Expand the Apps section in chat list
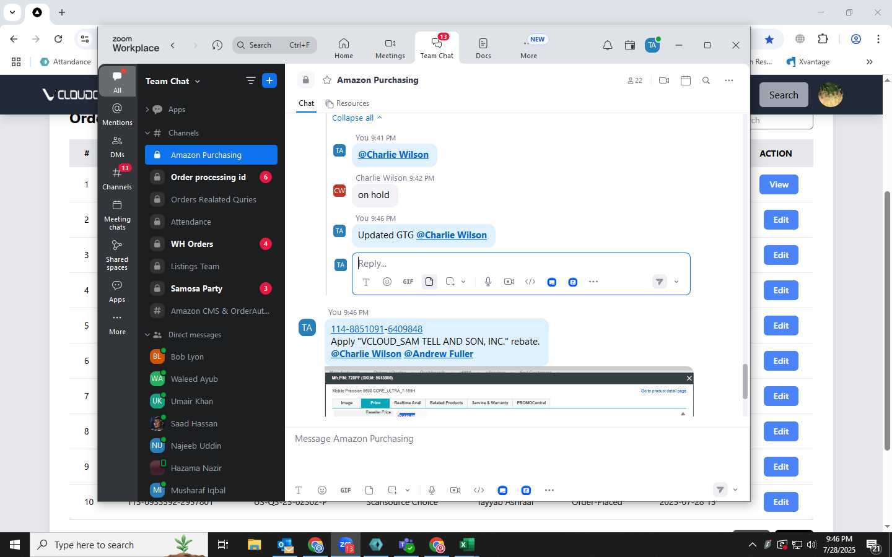892x557 pixels. 147,110
